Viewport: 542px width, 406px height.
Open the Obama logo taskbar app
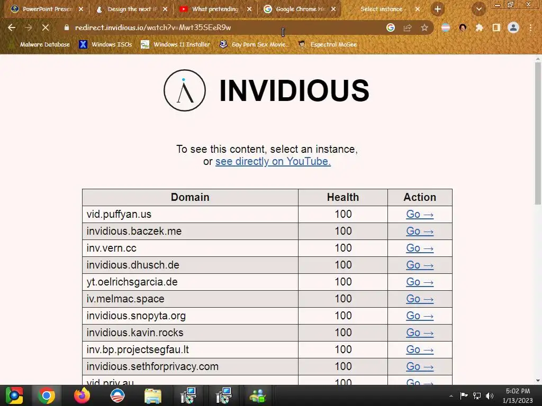(x=117, y=395)
